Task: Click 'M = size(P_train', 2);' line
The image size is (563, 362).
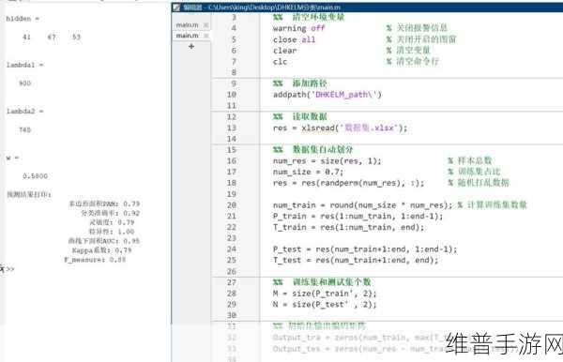Action: coord(325,294)
